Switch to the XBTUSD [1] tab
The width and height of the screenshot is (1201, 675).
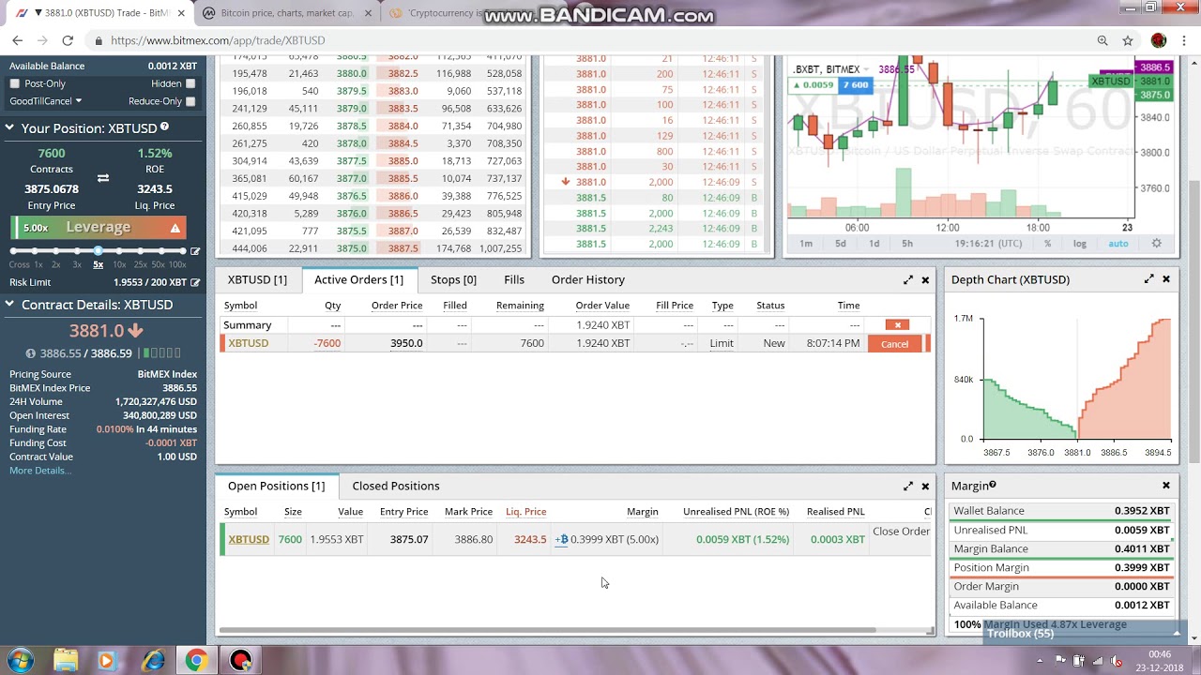point(257,279)
